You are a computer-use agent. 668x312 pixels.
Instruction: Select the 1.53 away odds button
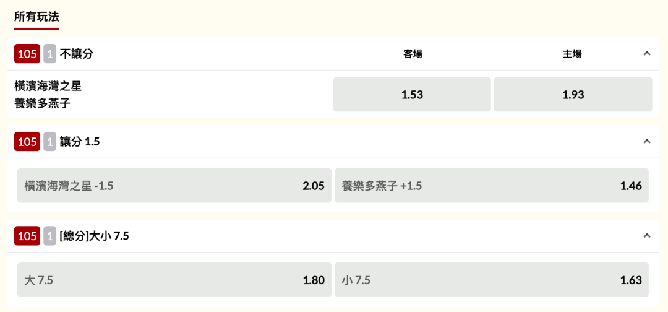point(412,95)
